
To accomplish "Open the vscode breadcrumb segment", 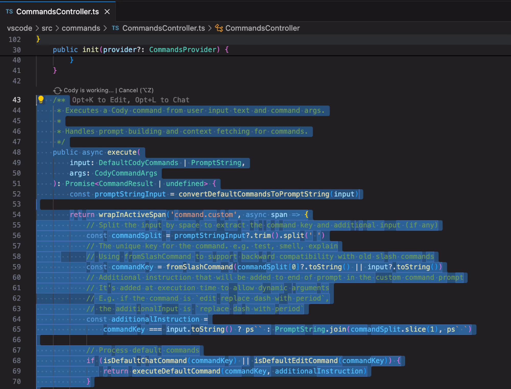I will pos(19,28).
